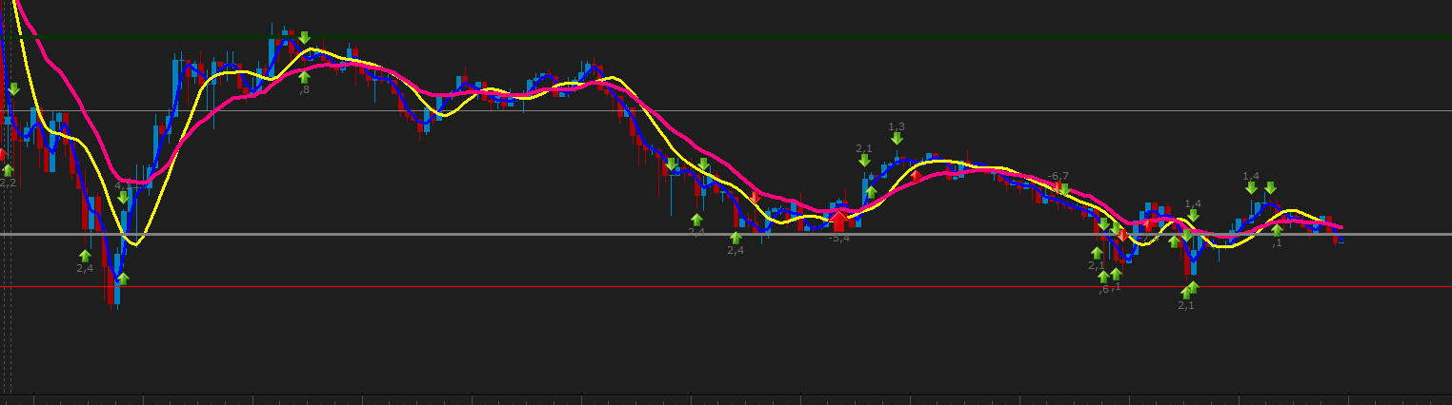
Task: Select the orange down arrow labeled -6,7
Action: tap(1057, 189)
